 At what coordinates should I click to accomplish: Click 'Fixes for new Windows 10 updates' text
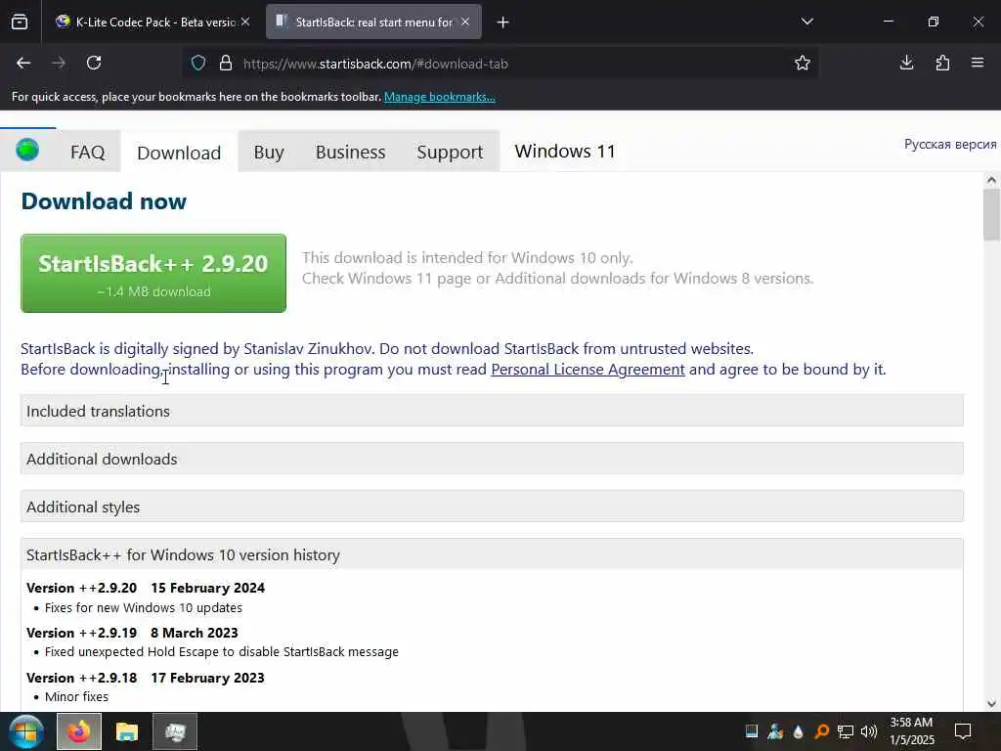144,608
